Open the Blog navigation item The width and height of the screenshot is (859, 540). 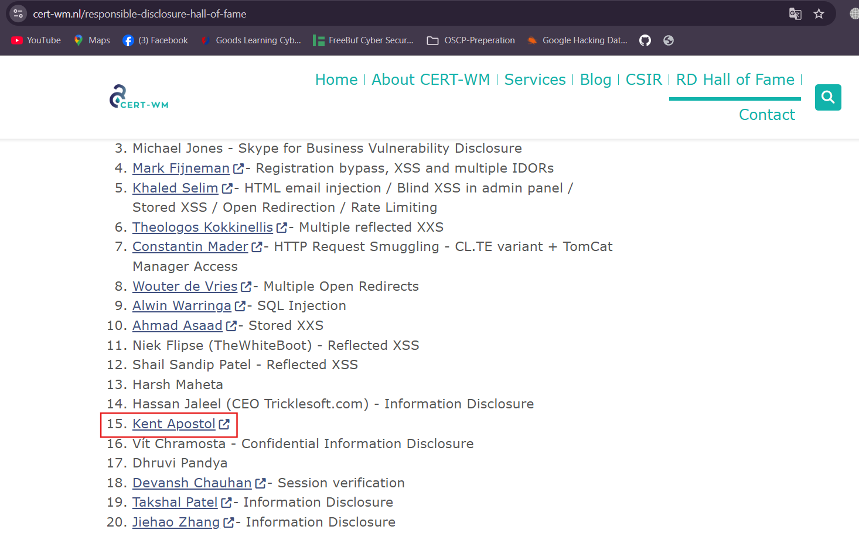click(595, 80)
